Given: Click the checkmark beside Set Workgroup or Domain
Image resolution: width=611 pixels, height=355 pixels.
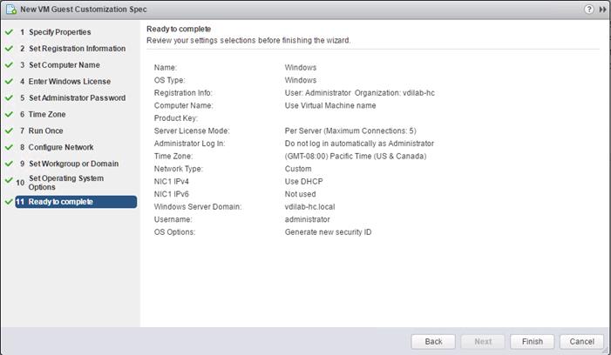Looking at the screenshot, I should [x=9, y=164].
